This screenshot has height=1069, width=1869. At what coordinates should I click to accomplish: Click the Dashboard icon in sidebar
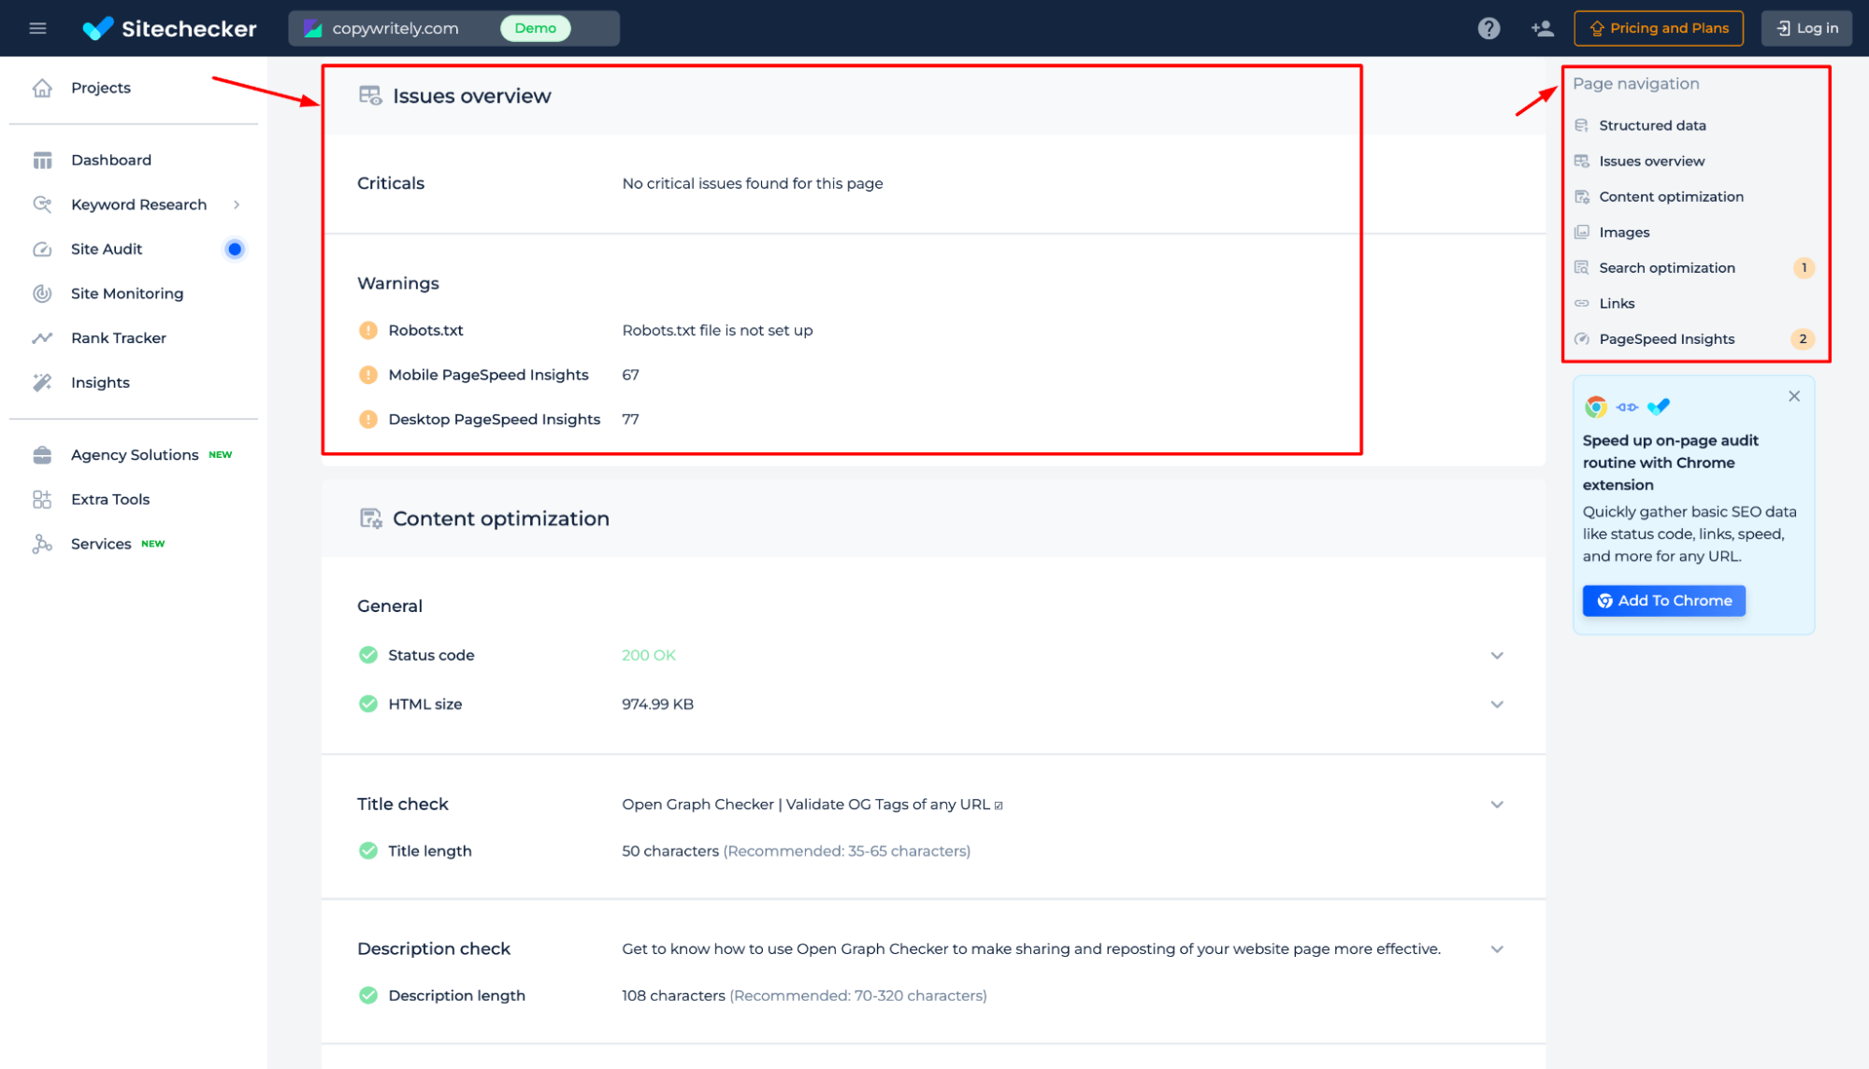click(x=42, y=161)
